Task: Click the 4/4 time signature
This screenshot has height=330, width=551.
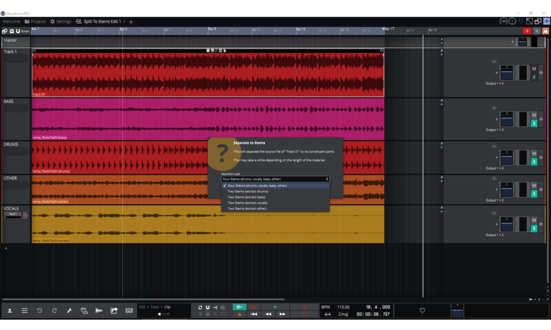Action: (x=327, y=314)
